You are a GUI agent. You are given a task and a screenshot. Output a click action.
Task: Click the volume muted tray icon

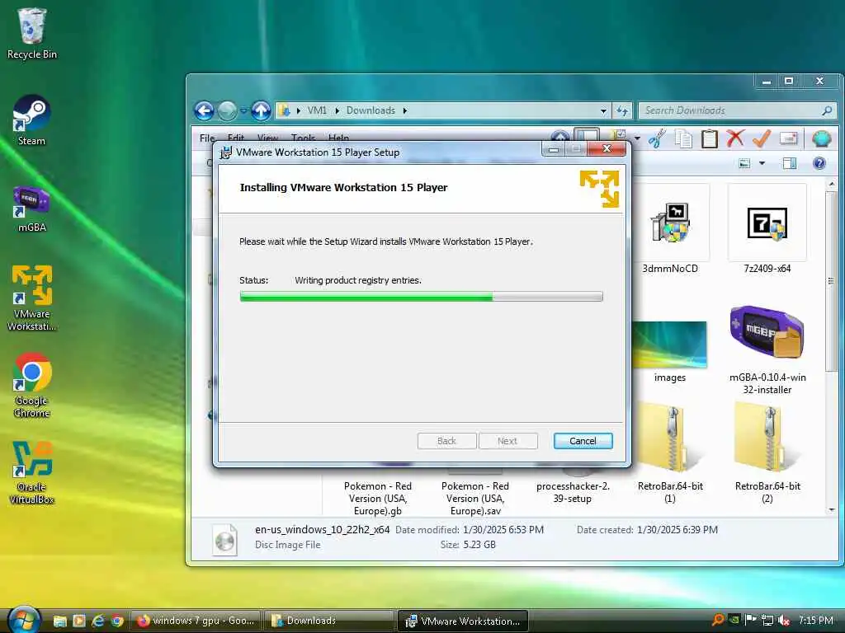784,621
